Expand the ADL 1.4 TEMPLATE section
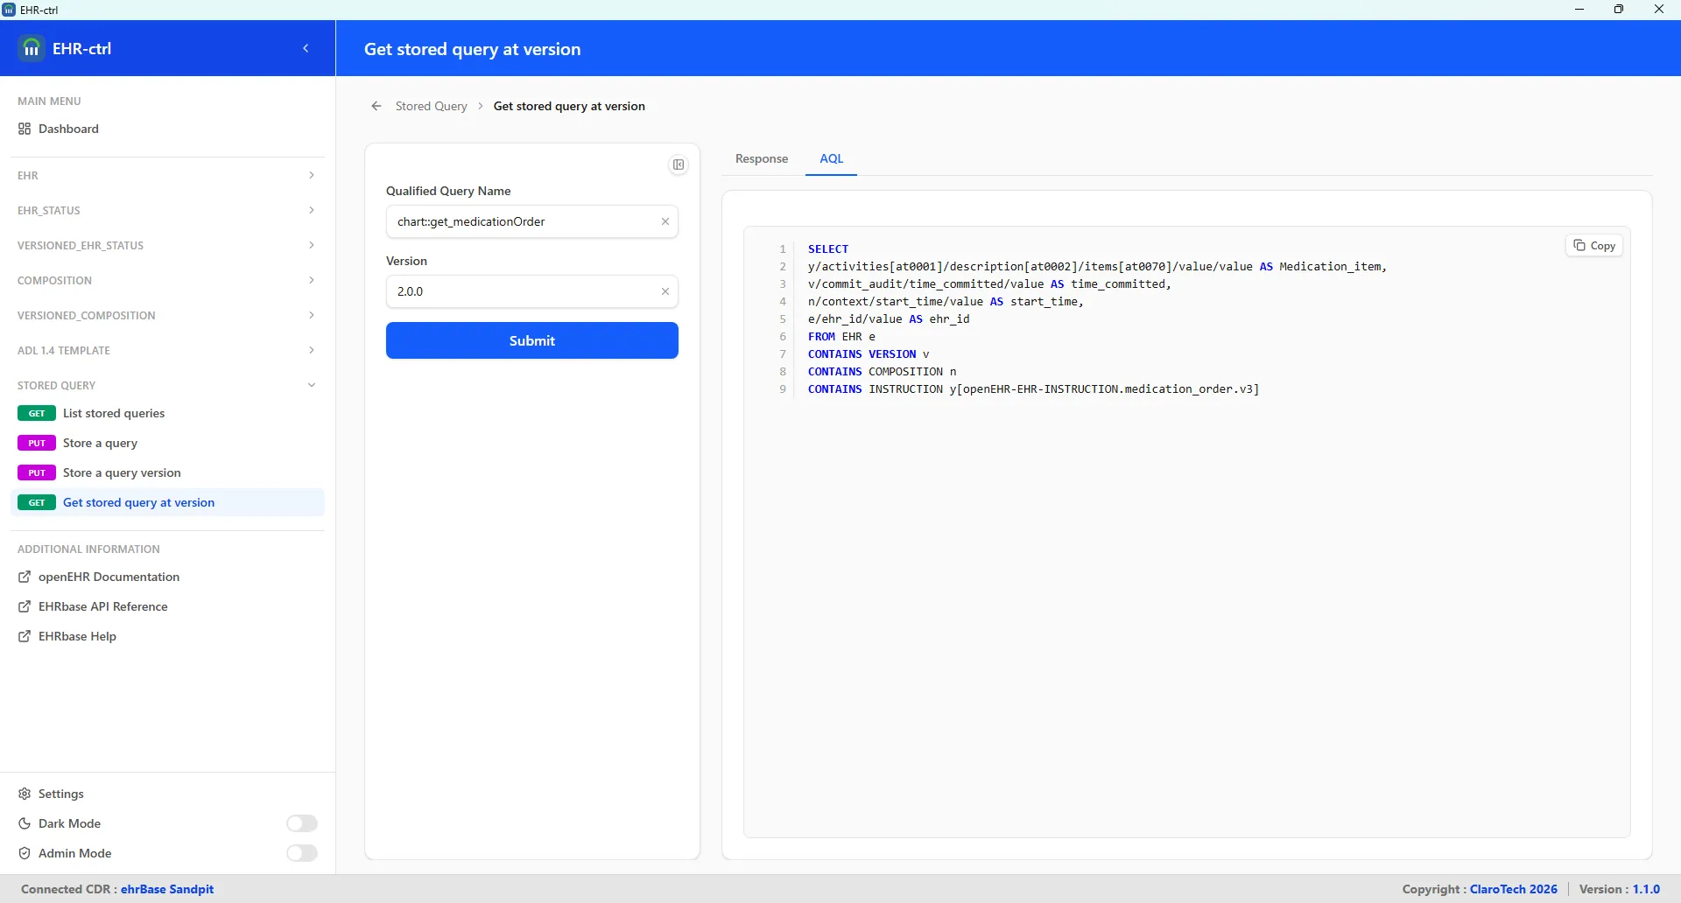The width and height of the screenshot is (1681, 903). 167,350
